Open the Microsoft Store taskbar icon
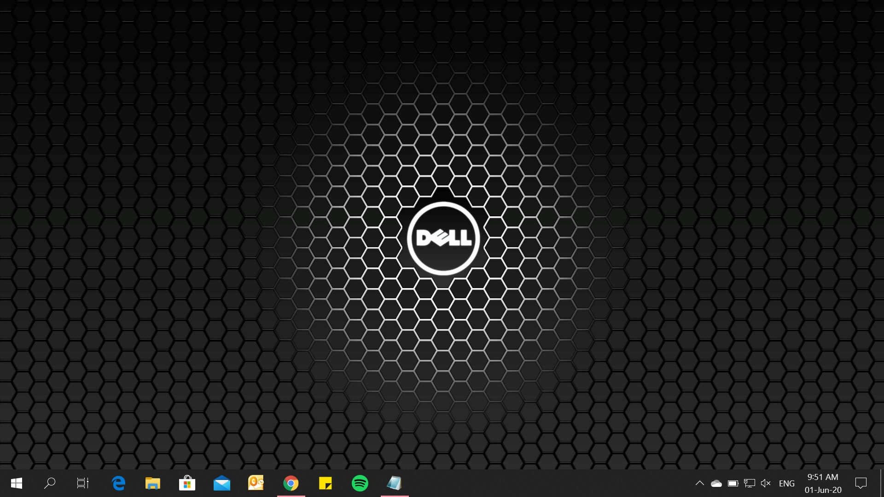Screen dimensions: 884x497 (187, 483)
